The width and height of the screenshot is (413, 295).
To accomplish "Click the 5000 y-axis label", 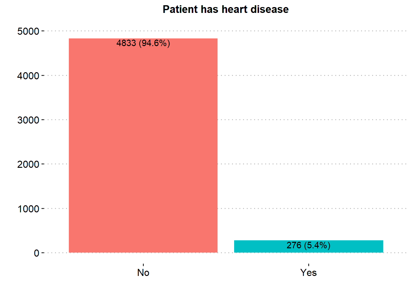I will (28, 31).
